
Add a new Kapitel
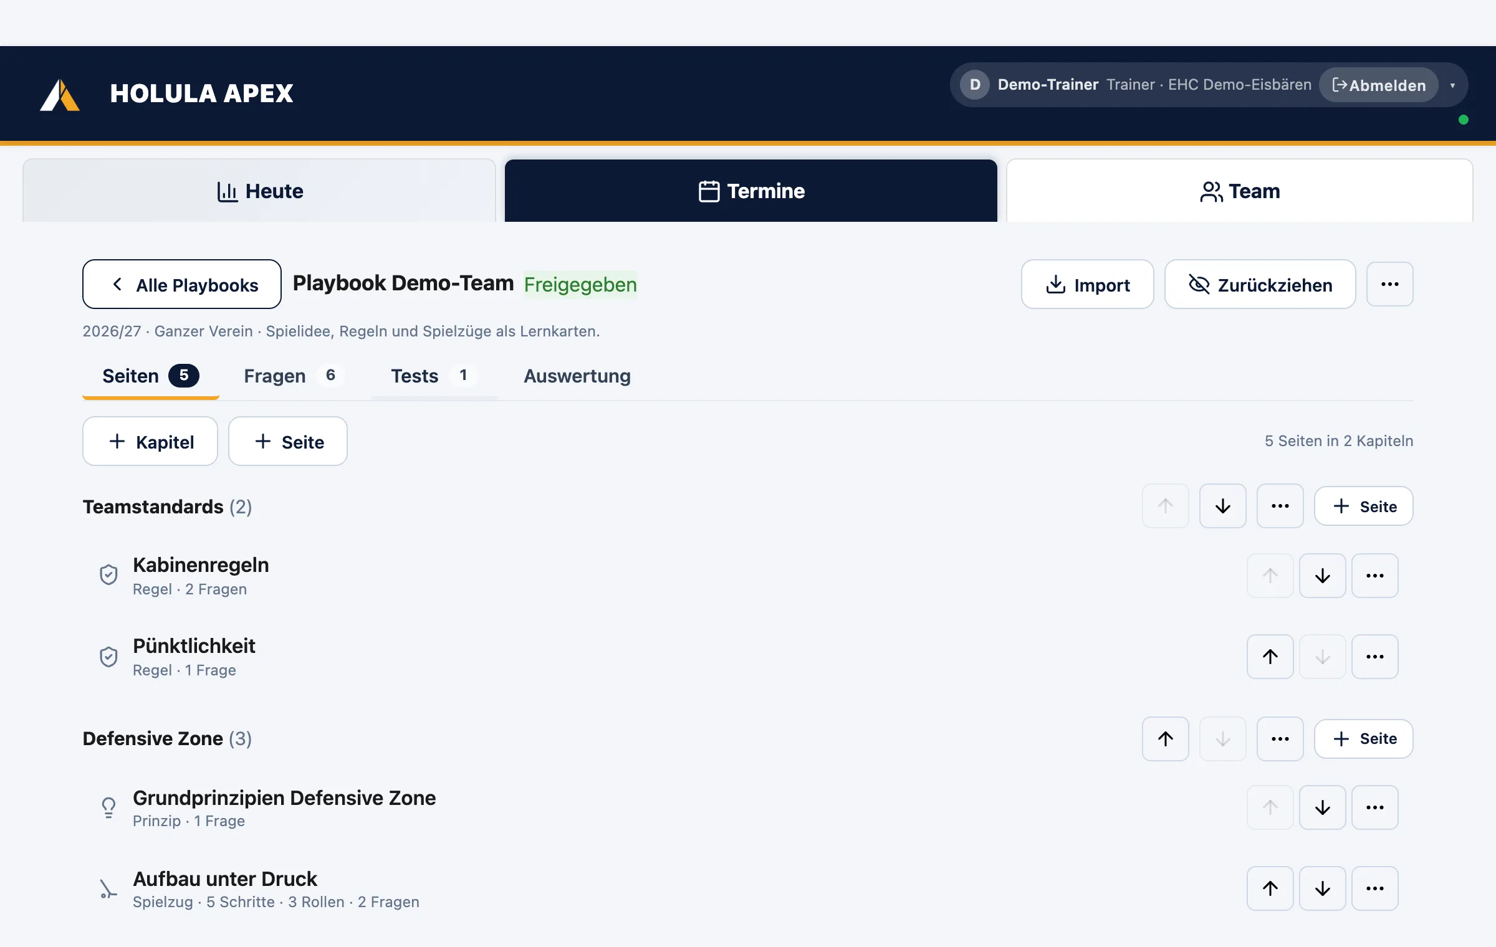(150, 442)
